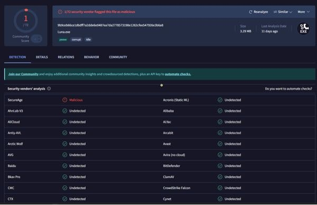Click AliCloud undetected check icon
This screenshot has width=317, height=205.
click(x=64, y=122)
